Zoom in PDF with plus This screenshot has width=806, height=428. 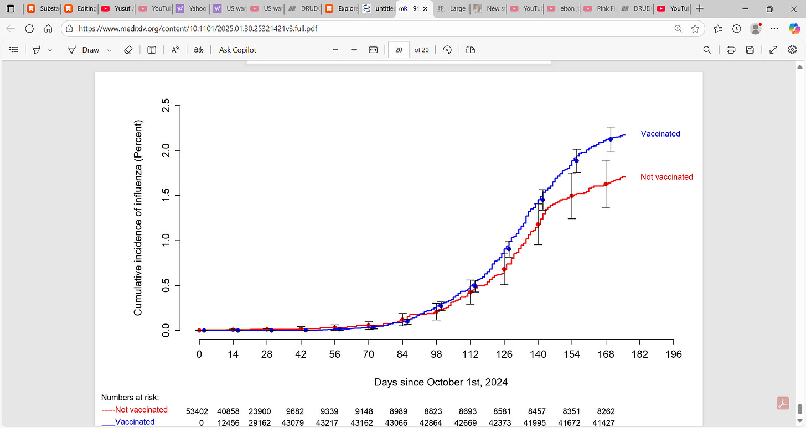pos(354,50)
